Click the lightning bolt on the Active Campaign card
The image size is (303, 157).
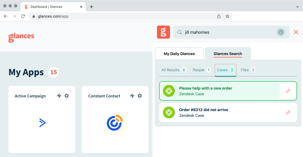pos(59,96)
